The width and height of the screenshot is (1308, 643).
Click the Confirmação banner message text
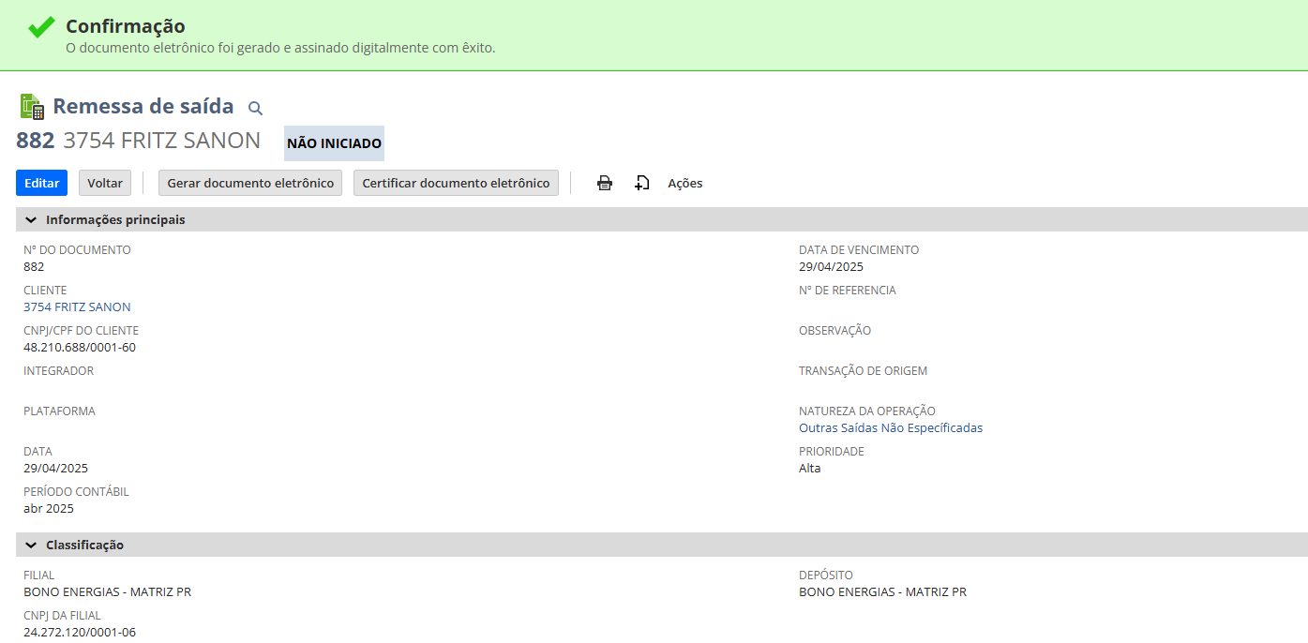tap(279, 47)
